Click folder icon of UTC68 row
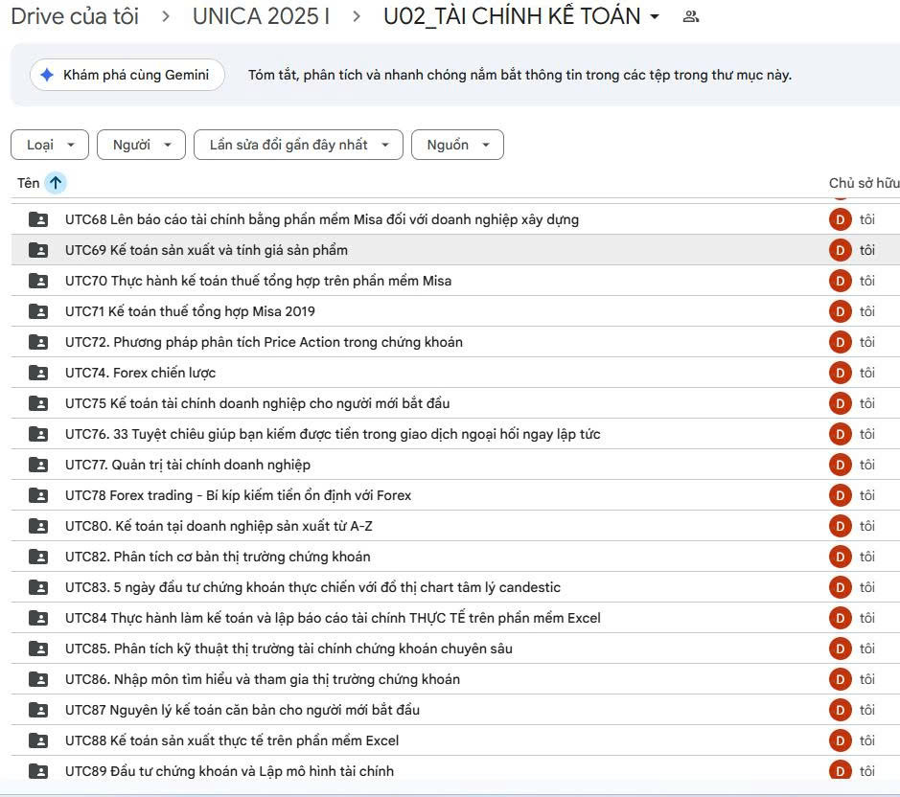 click(x=38, y=219)
